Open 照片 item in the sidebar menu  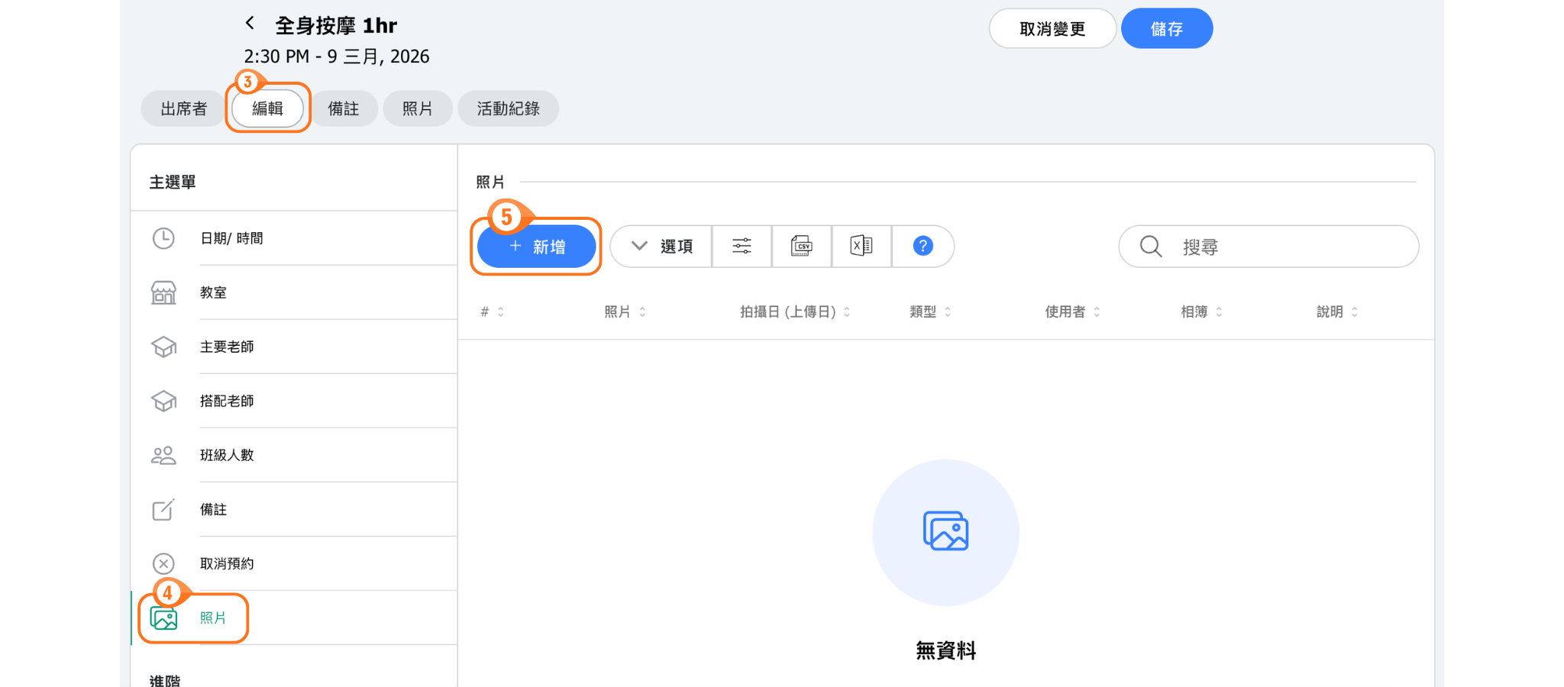click(x=212, y=618)
